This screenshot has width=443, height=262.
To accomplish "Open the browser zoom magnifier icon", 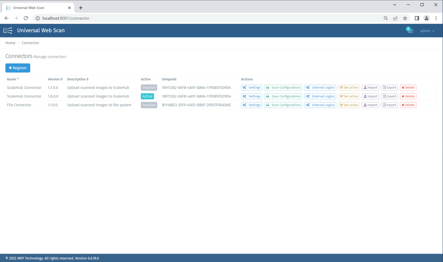I will (385, 18).
